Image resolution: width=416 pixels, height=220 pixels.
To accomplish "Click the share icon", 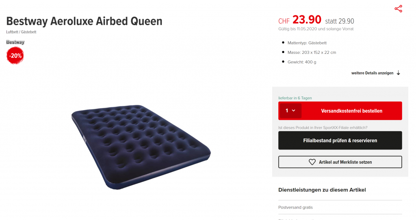I will (398, 9).
